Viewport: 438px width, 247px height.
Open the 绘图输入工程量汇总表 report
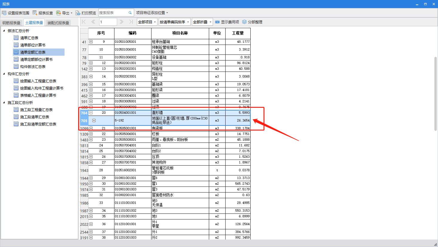tap(38, 81)
